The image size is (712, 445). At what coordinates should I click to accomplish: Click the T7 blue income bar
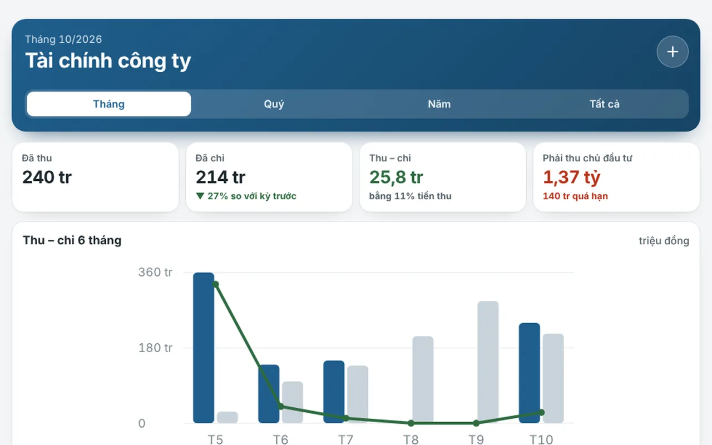(x=334, y=392)
